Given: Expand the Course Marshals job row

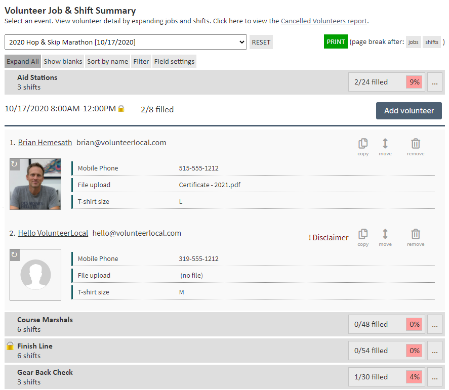Looking at the screenshot, I should click(45, 324).
